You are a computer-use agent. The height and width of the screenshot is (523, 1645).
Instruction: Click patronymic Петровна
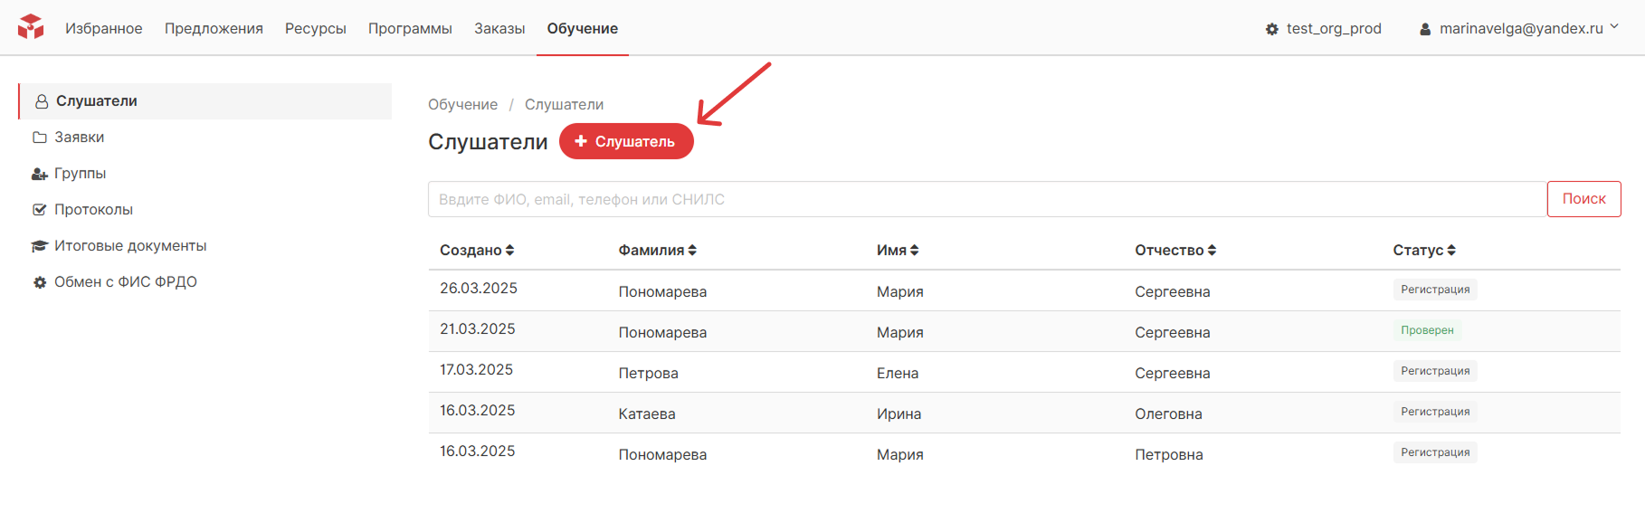1169,455
